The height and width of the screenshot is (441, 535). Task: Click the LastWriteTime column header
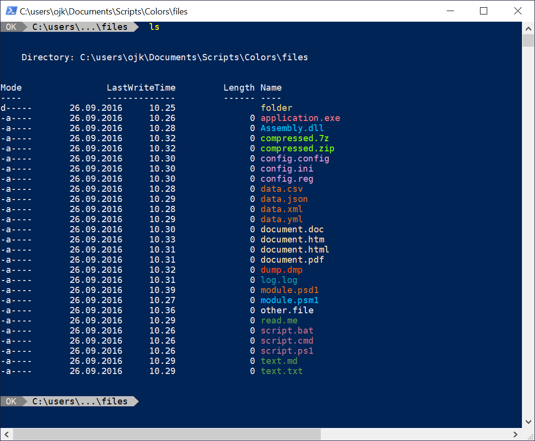coord(141,88)
